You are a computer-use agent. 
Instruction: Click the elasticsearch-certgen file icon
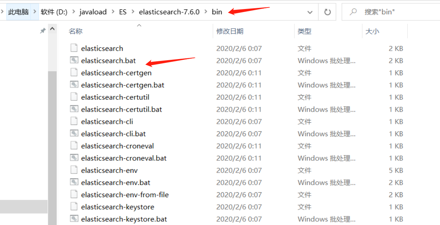click(x=74, y=73)
